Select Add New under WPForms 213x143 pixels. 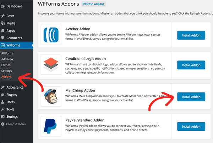point(7,59)
